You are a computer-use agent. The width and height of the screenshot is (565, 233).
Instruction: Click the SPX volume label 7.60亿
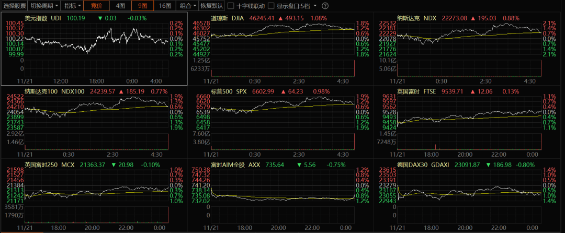201,133
